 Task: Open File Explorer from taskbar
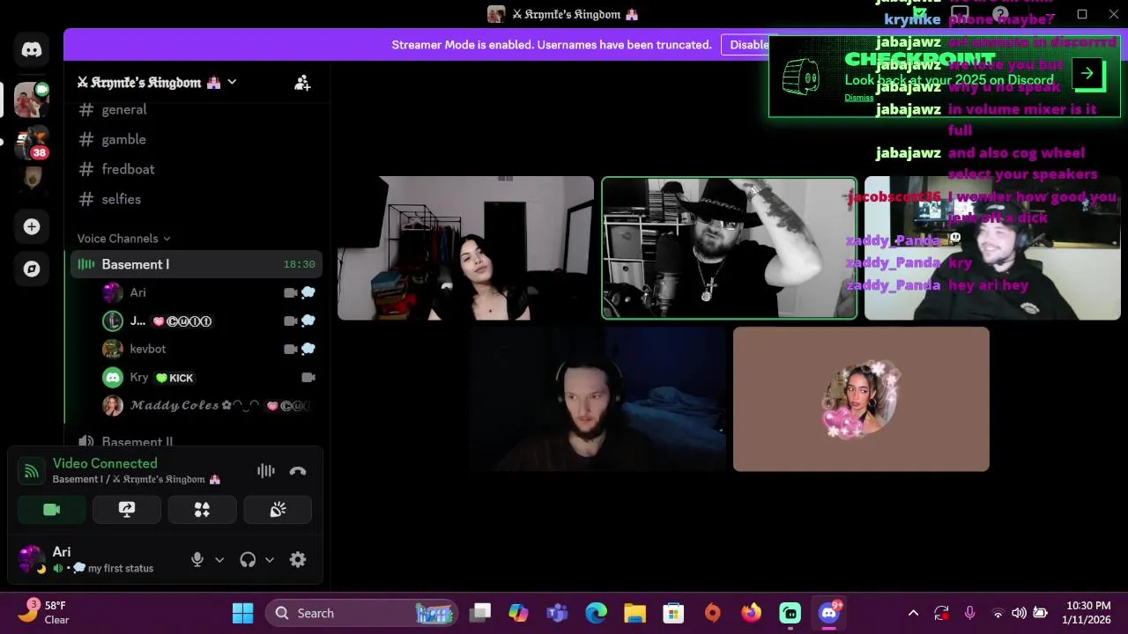click(x=634, y=613)
